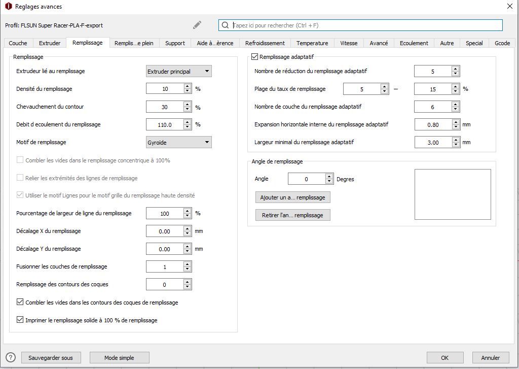Switch to the Gcode tab
519x369 pixels.
pos(502,43)
